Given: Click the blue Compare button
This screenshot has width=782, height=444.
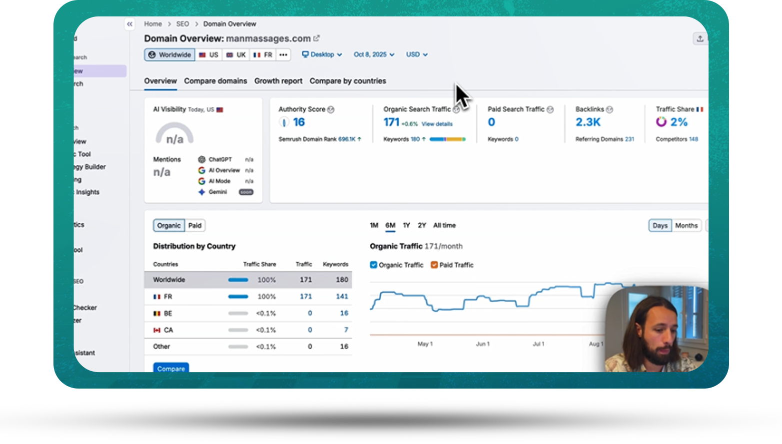Looking at the screenshot, I should tap(171, 368).
